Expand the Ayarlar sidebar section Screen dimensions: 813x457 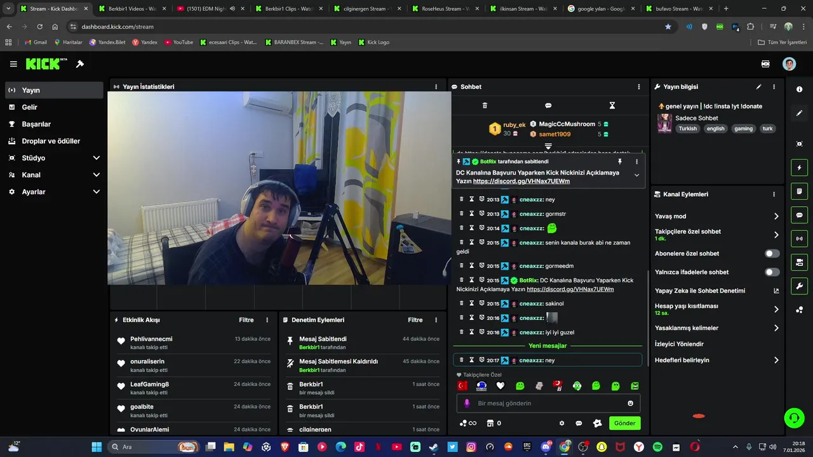(x=97, y=192)
